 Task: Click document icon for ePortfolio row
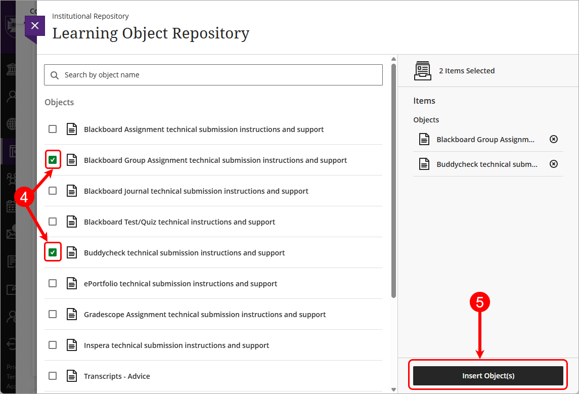point(72,283)
